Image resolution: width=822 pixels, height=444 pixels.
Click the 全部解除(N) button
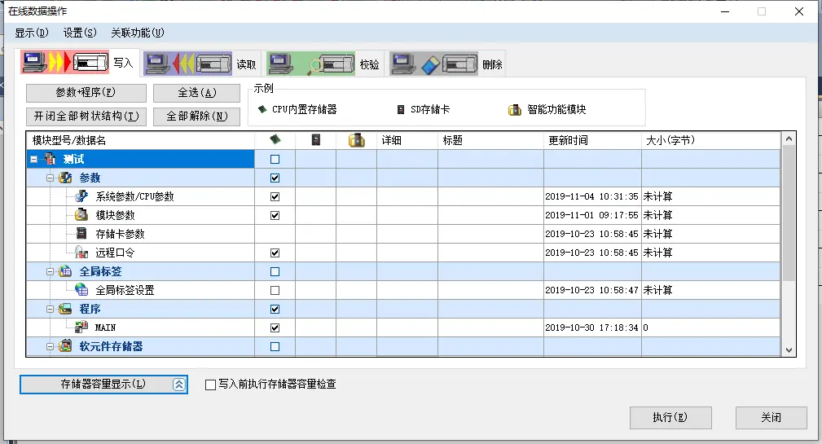[x=196, y=116]
